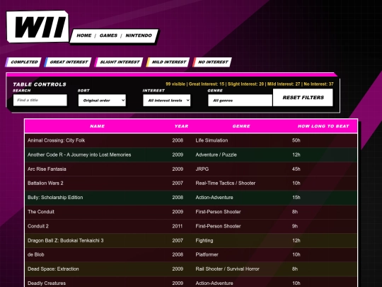Click the Fighting genre cell
This screenshot has height=287, width=382.
[x=204, y=240]
